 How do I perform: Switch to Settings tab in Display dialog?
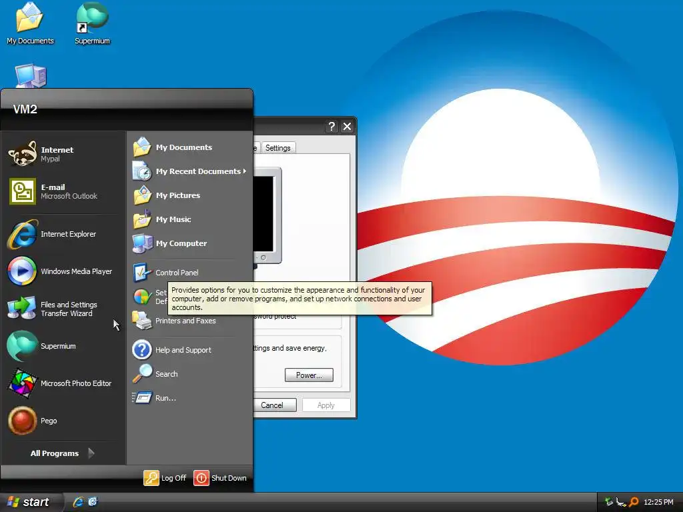coord(278,147)
